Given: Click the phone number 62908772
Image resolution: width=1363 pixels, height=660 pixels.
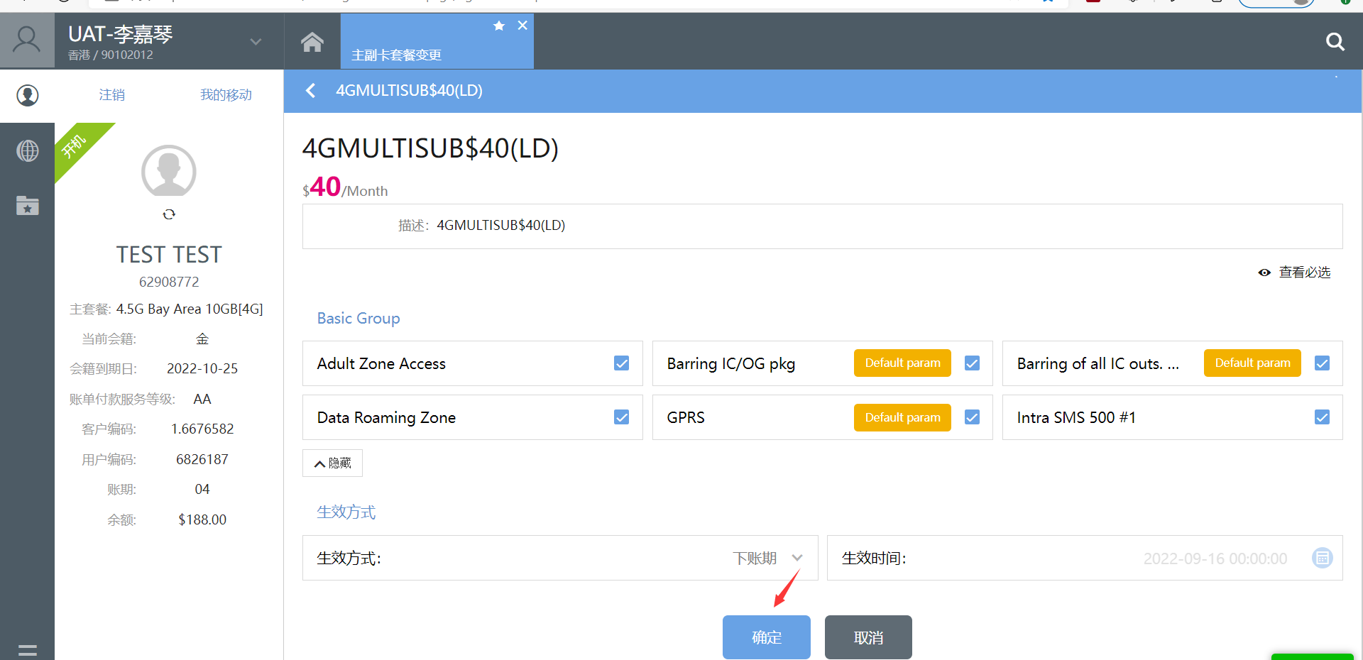Looking at the screenshot, I should [169, 282].
